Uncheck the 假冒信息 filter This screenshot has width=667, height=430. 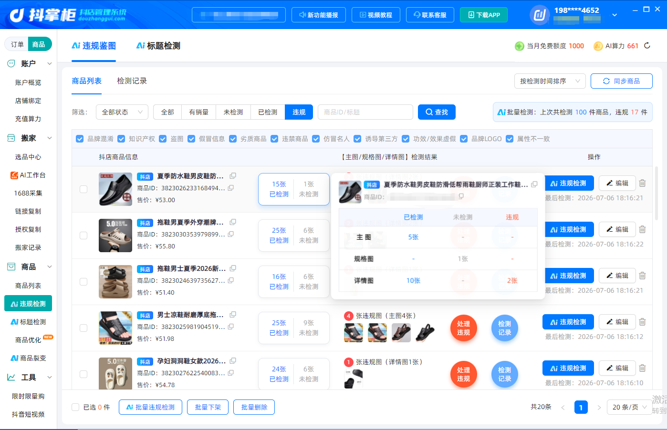(191, 139)
